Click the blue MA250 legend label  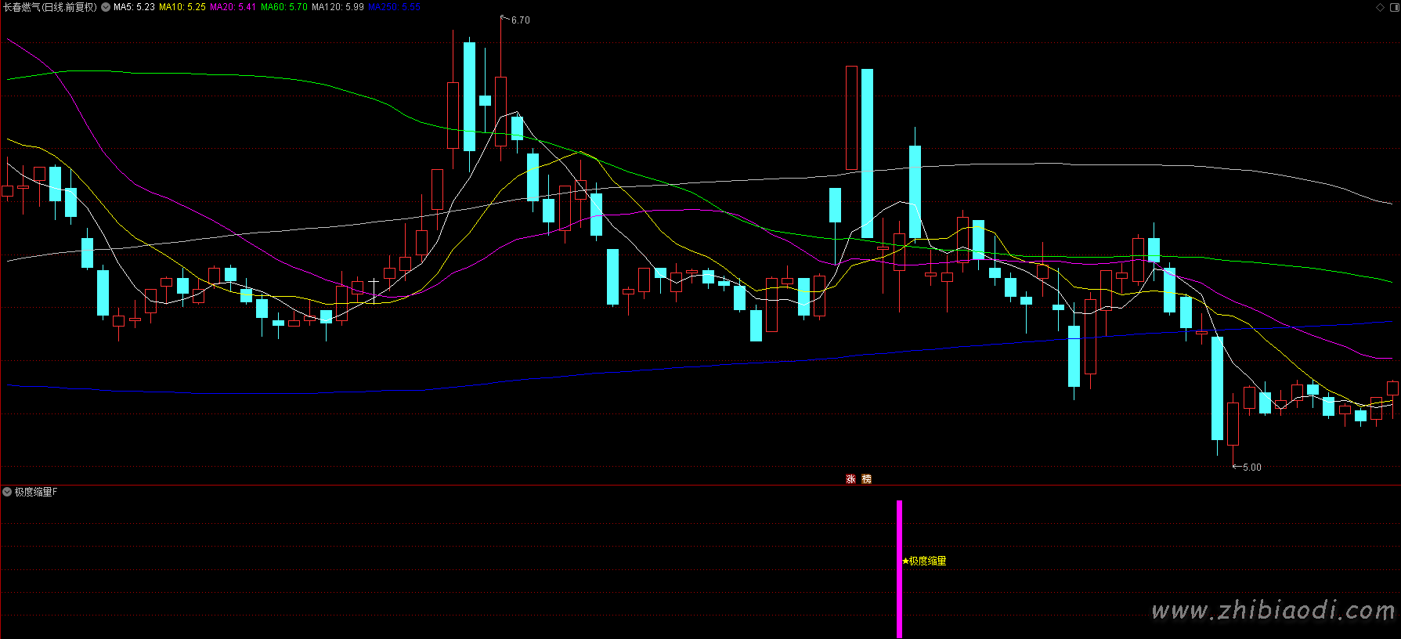(x=394, y=7)
